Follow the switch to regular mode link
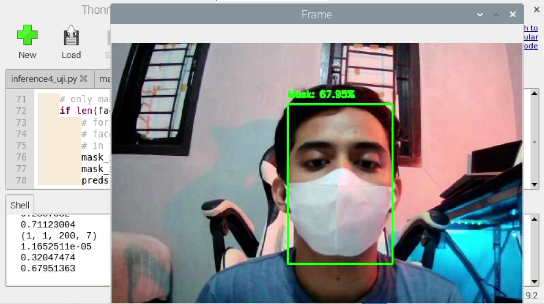This screenshot has width=544, height=304. coord(531,37)
